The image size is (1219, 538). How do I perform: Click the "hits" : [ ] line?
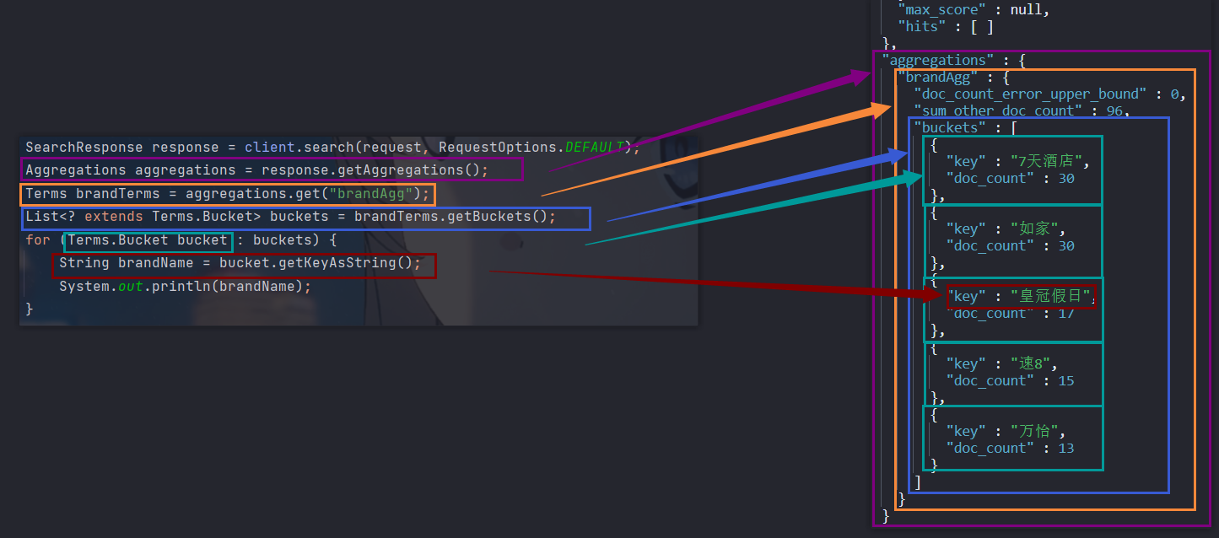[x=946, y=26]
